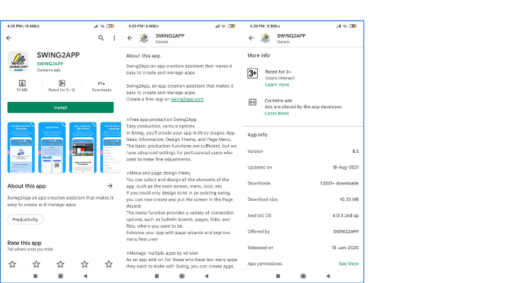The image size is (510, 283).
Task: Select the Productivity category chip
Action: 25,219
